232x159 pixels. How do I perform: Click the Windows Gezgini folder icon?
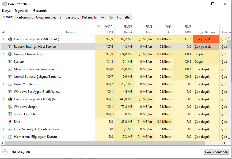pos(10,107)
